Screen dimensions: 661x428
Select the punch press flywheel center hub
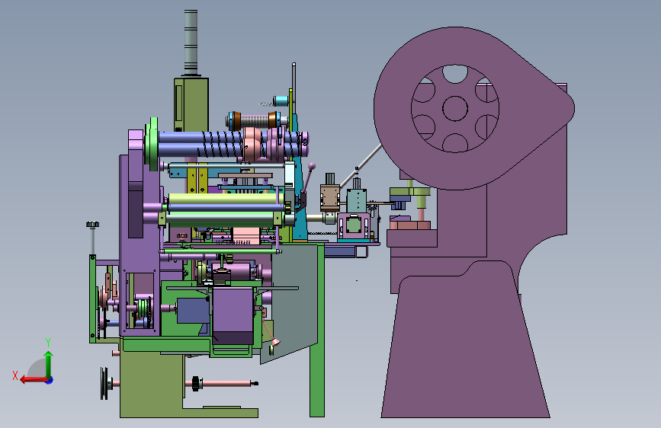[x=455, y=108]
